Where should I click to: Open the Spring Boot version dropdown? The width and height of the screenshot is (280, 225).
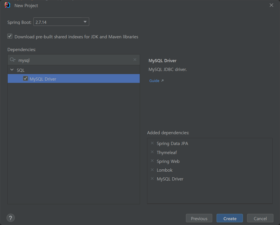(61, 22)
